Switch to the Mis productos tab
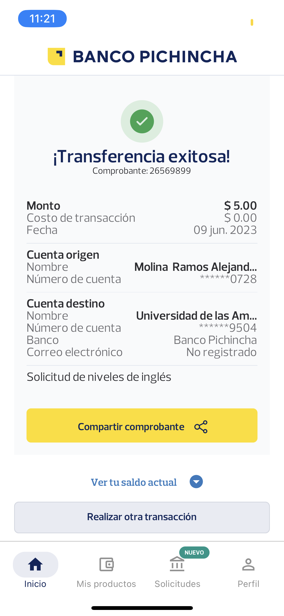This screenshot has width=284, height=616. 106,584
